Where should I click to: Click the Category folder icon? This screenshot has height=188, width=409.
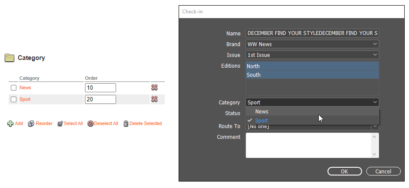[x=9, y=58]
